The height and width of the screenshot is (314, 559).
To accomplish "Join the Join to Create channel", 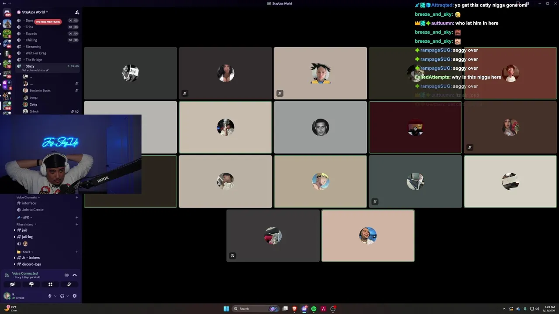I will click(48, 210).
